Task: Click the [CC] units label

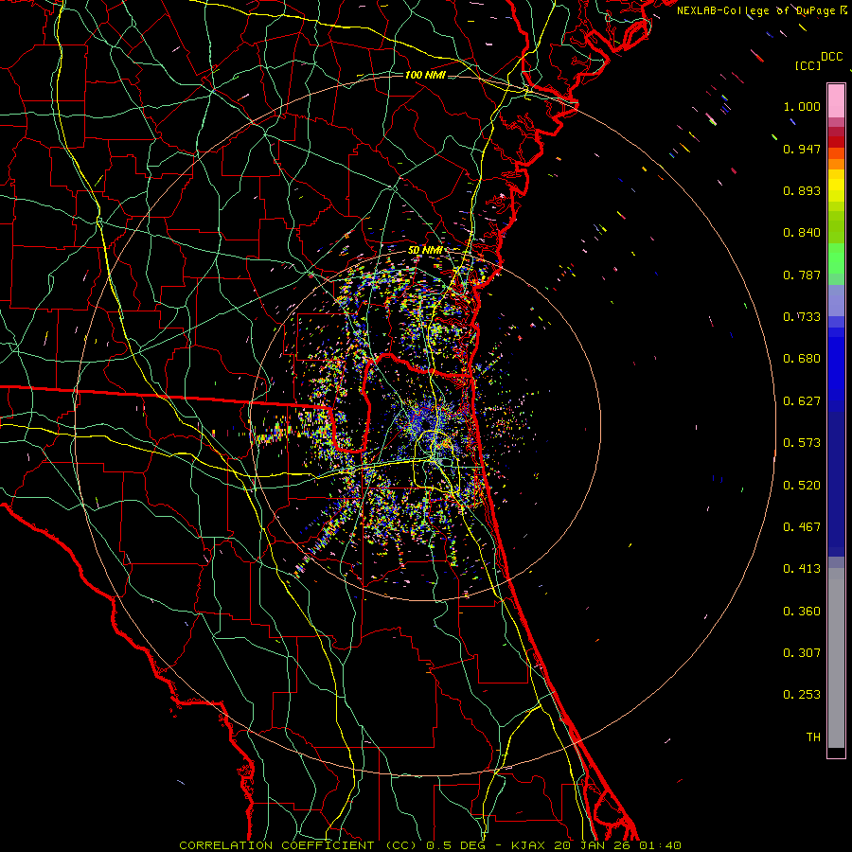Action: click(x=808, y=65)
